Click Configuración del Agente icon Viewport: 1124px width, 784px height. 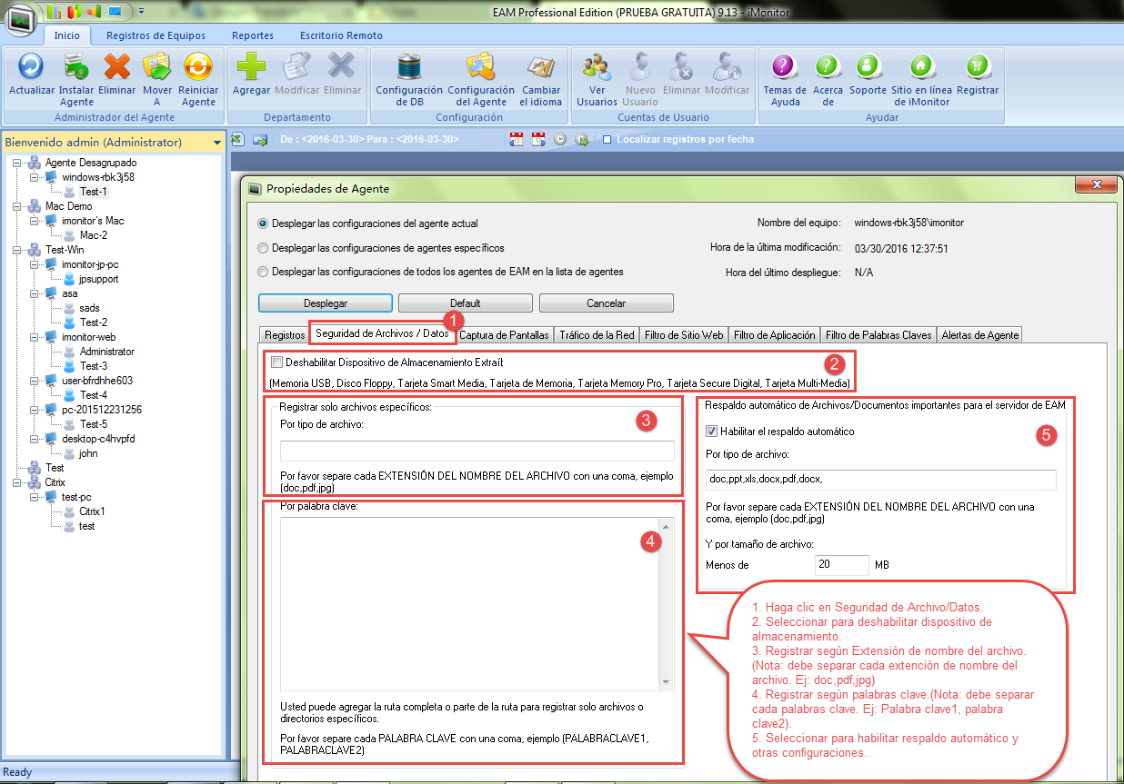pos(481,67)
